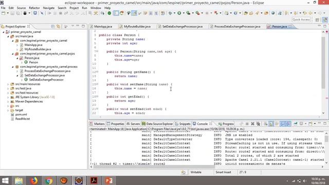Screen dimensions: 329x185
Task: Switch to ProcessDataExchangeProcessor.java editor tab
Action: coord(237,26)
